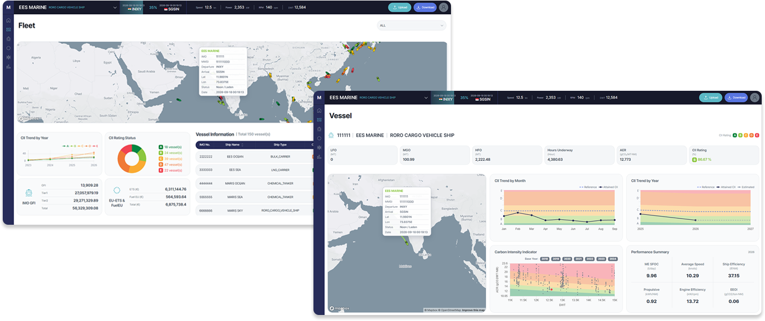Expand the vessel selector chevron in the Vessel header
Viewport: 765px width, 321px height.
[x=426, y=98]
